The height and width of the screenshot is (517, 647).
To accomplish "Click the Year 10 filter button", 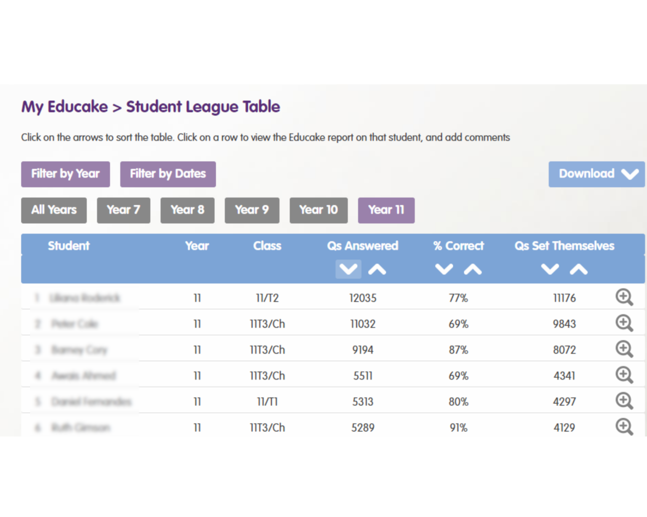I will pyautogui.click(x=318, y=210).
